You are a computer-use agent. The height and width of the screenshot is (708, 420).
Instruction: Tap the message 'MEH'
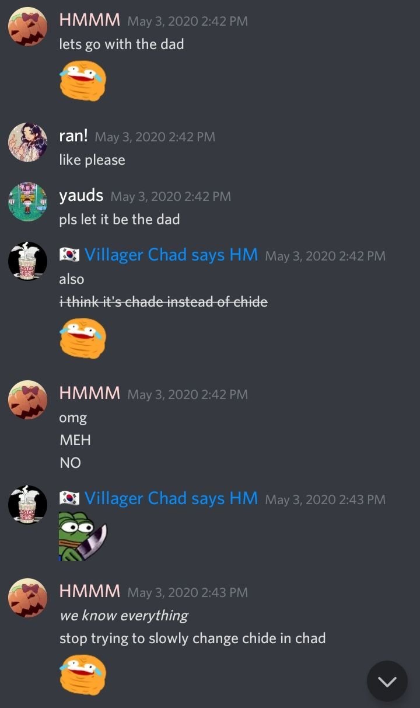point(75,440)
